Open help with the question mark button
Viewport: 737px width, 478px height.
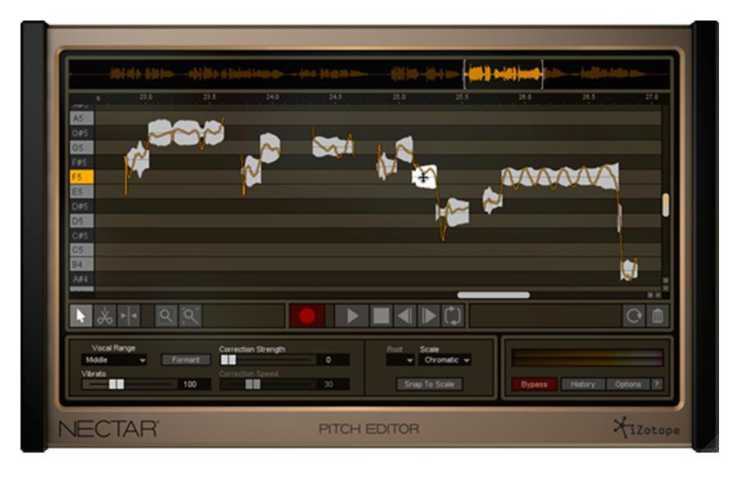coord(657,385)
